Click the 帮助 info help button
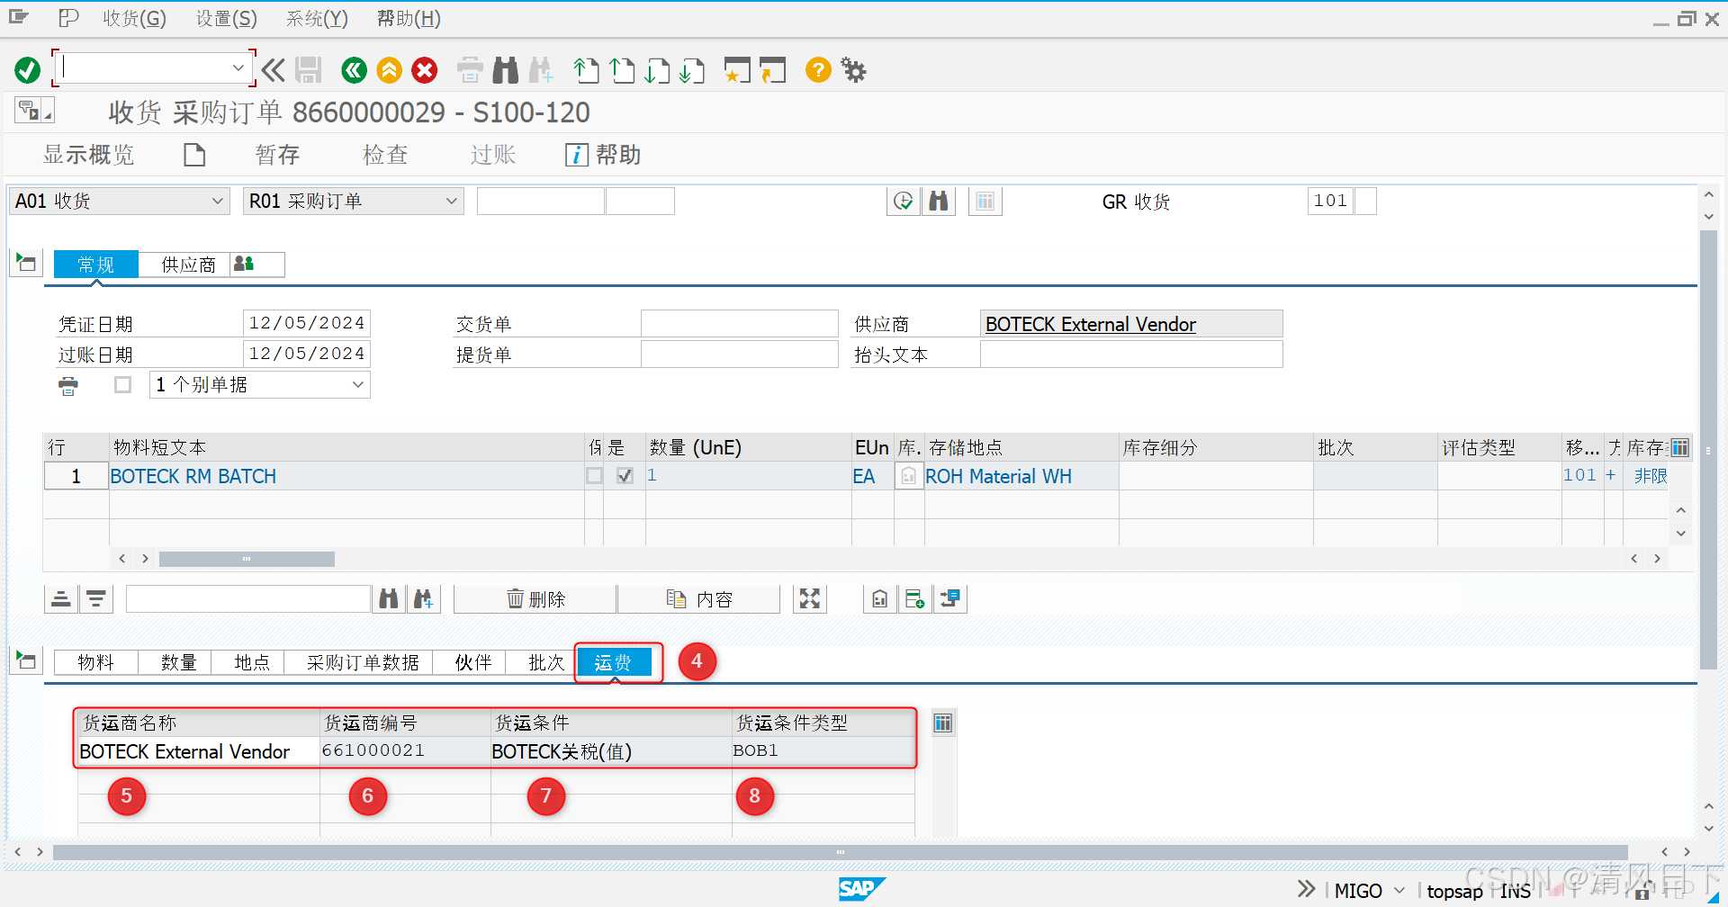Image resolution: width=1728 pixels, height=907 pixels. (603, 155)
